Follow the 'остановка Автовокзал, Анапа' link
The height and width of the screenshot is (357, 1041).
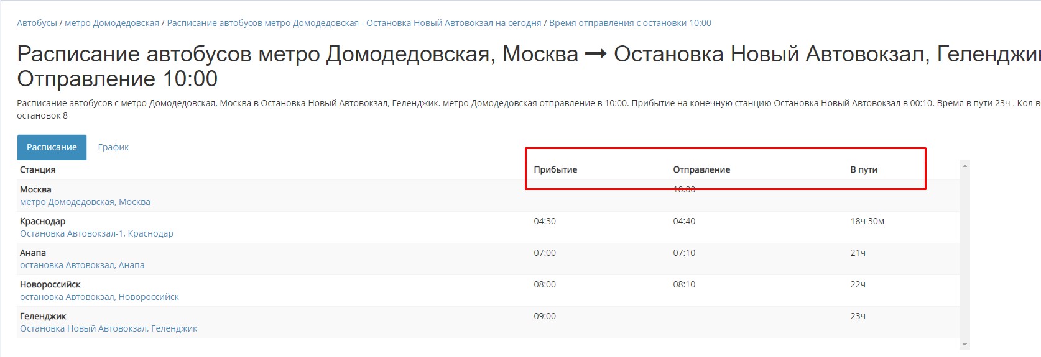82,265
